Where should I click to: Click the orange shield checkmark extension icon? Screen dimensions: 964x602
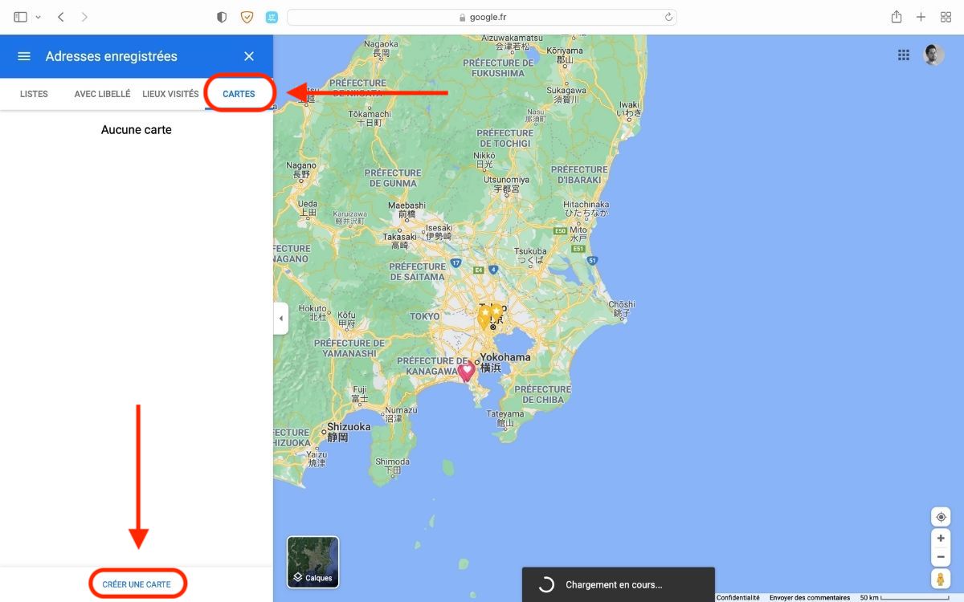[x=247, y=17]
